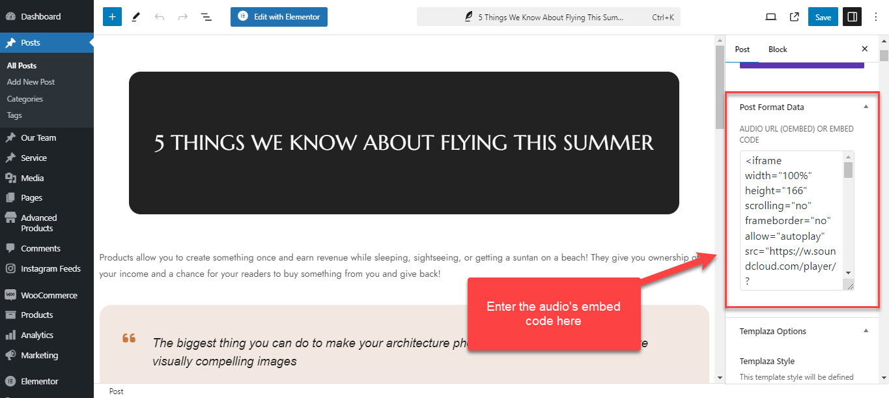
Task: Open the post title command palette bar
Action: pos(548,18)
